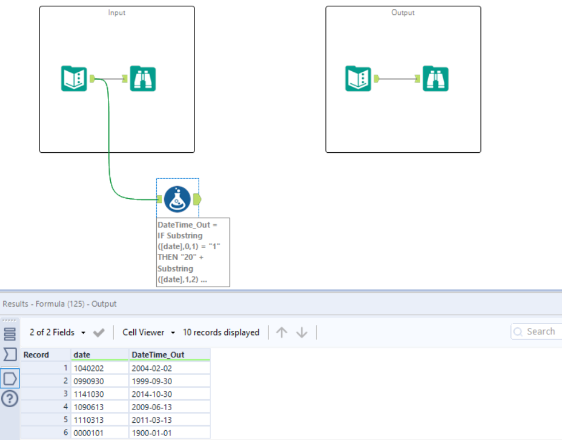562x440 pixels.
Task: Click the Formula tool output anchor
Action: [x=197, y=199]
